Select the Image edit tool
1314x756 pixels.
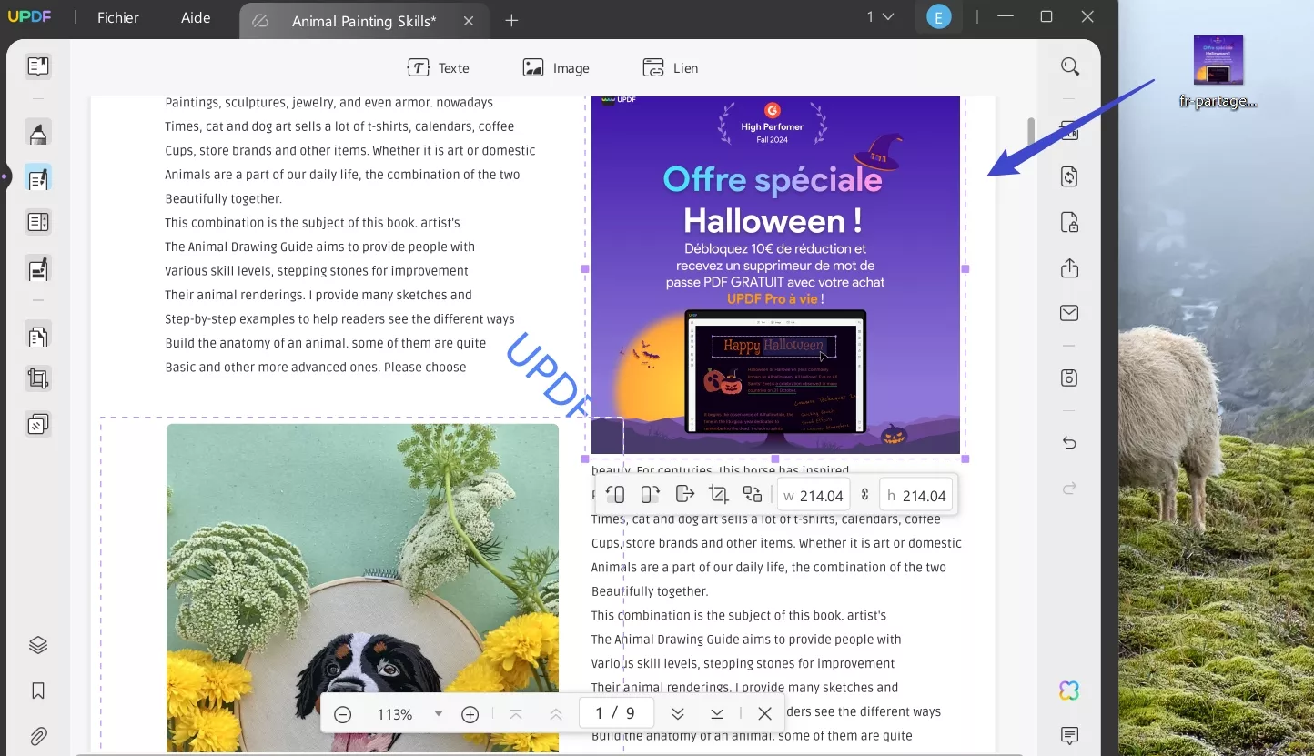[x=555, y=67]
